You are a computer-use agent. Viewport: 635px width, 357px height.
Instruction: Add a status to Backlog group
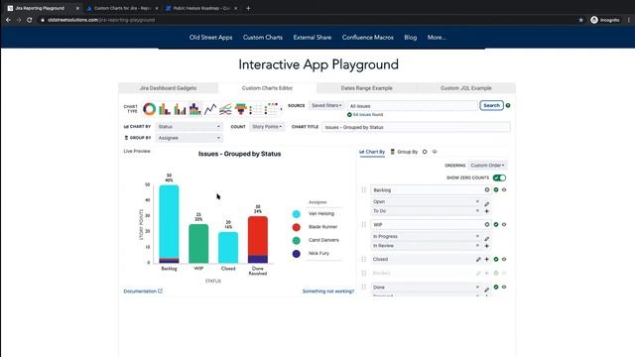pos(487,211)
